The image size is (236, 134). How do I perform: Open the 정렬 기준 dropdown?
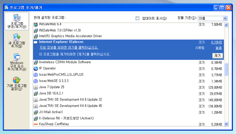click(x=225, y=18)
